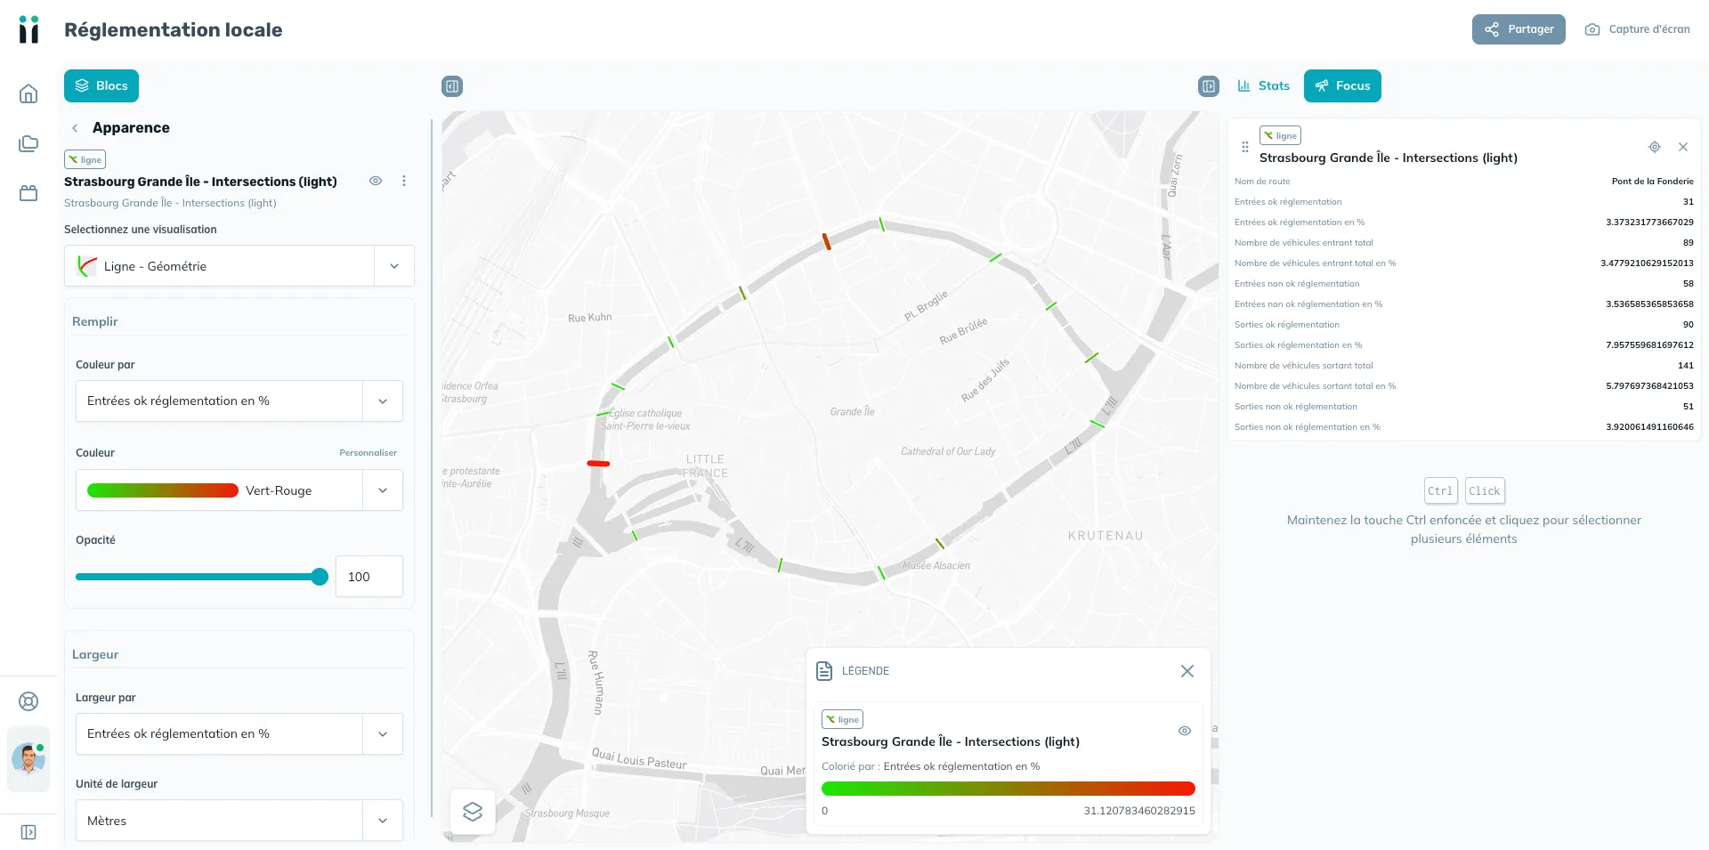
Task: Click the Vert-Rouge gradient swatch
Action: [x=163, y=490]
